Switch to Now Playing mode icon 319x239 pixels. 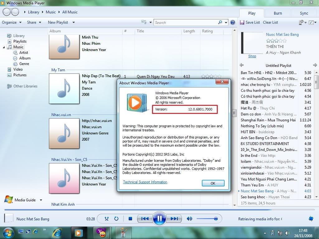coord(311,219)
